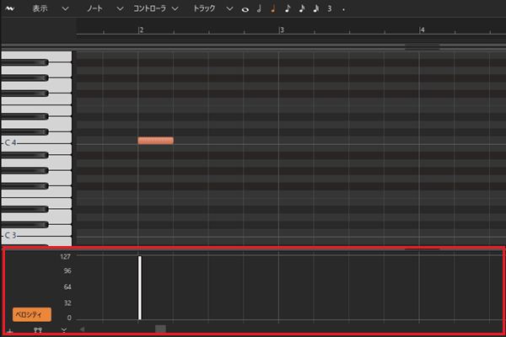
Task: Click the scroll-left arrow in controller pane
Action: pos(82,329)
